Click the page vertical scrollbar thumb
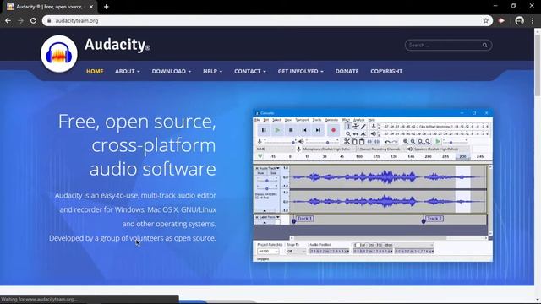The height and width of the screenshot is (304, 541). click(x=538, y=66)
